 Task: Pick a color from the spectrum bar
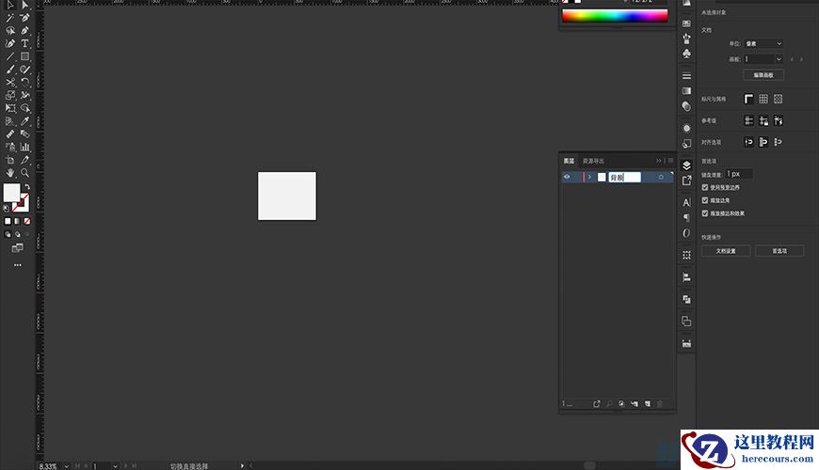pos(614,16)
